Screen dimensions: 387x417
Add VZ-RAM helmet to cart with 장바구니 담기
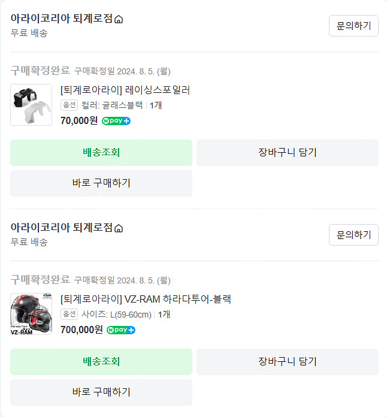click(288, 361)
